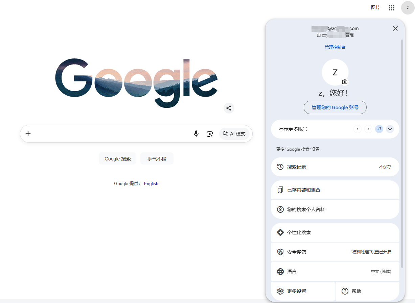This screenshot has height=303, width=415.
Task: Open 您的搜索个人资料
Action: click(x=335, y=209)
